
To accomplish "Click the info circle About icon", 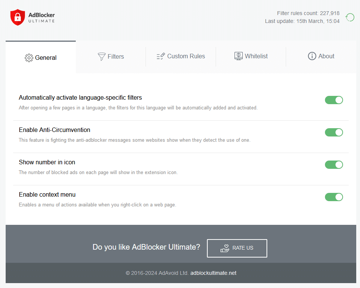I will pyautogui.click(x=312, y=56).
